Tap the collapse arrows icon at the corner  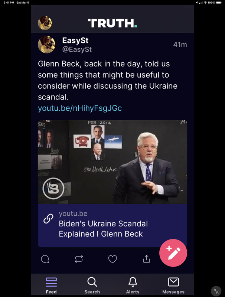point(216,291)
